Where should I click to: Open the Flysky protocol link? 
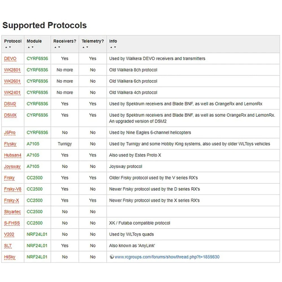click(x=10, y=144)
